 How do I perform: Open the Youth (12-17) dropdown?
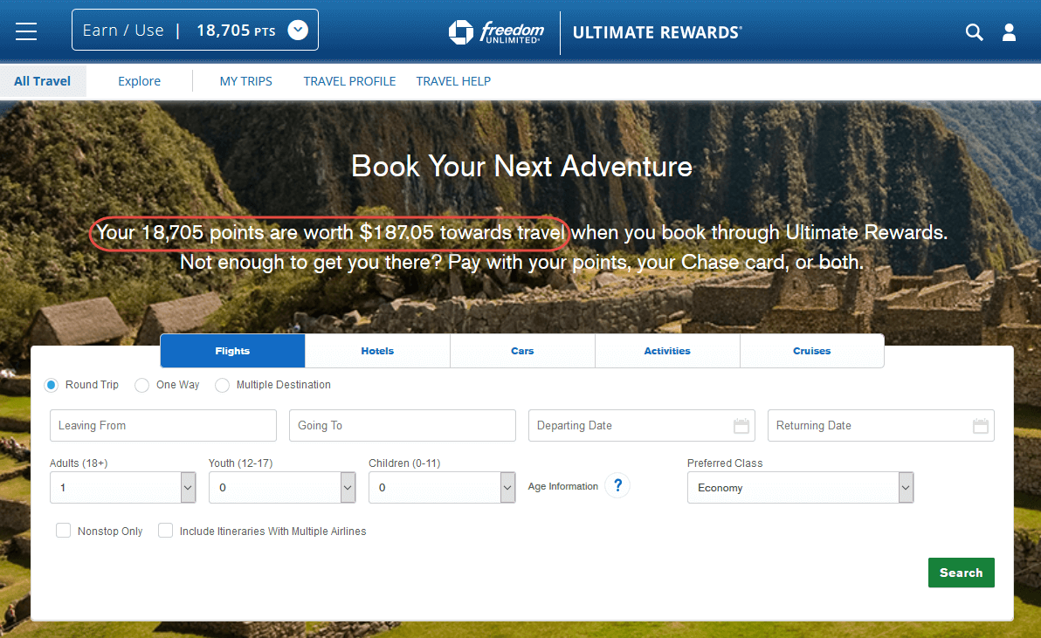point(282,488)
